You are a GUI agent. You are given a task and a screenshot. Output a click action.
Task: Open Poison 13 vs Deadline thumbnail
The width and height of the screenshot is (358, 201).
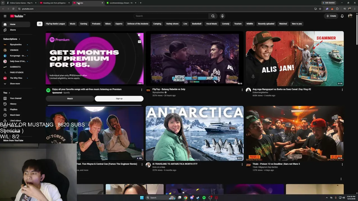tap(295, 133)
